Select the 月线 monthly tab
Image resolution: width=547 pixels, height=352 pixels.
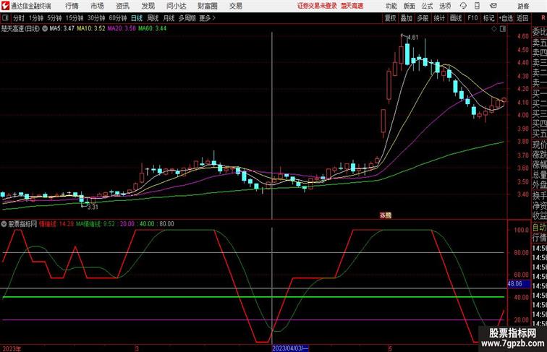(169, 18)
